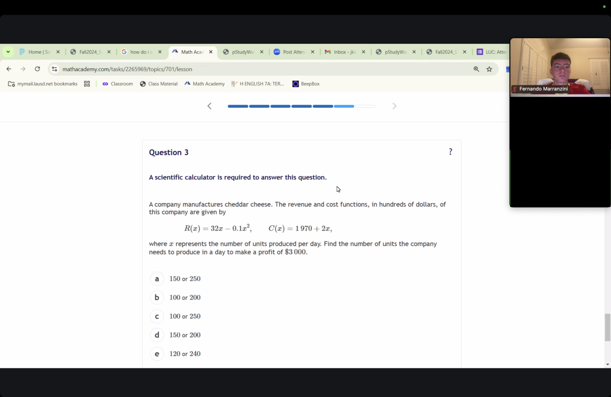Viewport: 611px width, 397px height.
Task: Close the 'how do i s' Google tab
Action: coord(160,52)
